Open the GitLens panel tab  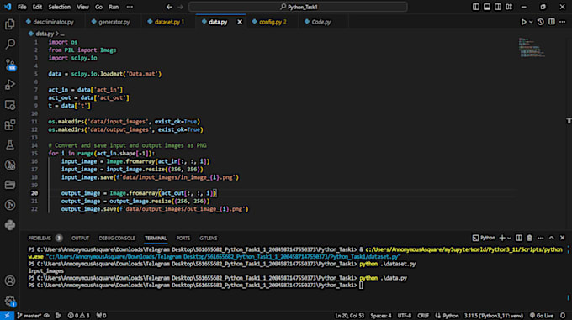click(209, 238)
